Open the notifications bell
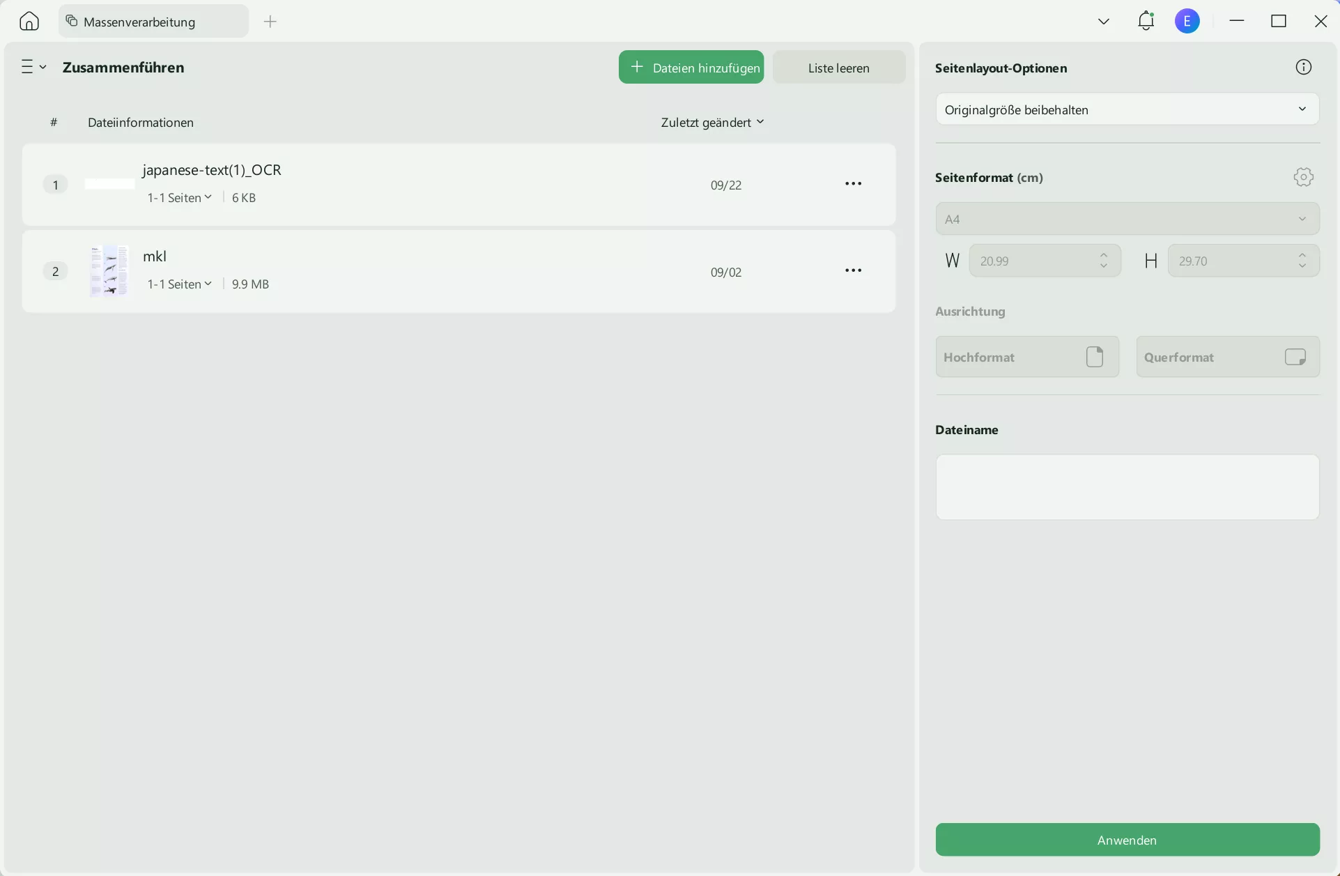The height and width of the screenshot is (876, 1340). click(x=1146, y=21)
